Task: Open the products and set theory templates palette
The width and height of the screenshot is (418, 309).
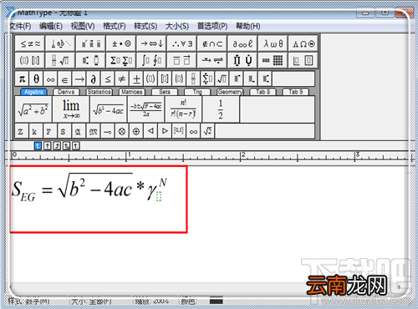Action: pos(242,60)
